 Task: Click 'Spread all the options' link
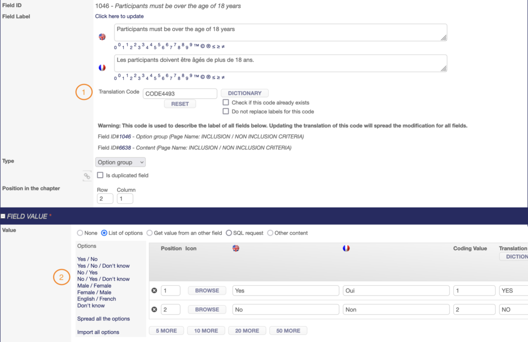point(103,319)
